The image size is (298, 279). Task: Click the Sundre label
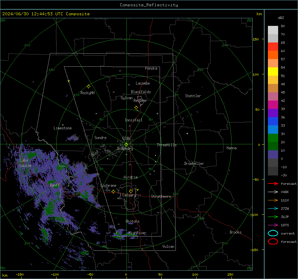(100, 137)
